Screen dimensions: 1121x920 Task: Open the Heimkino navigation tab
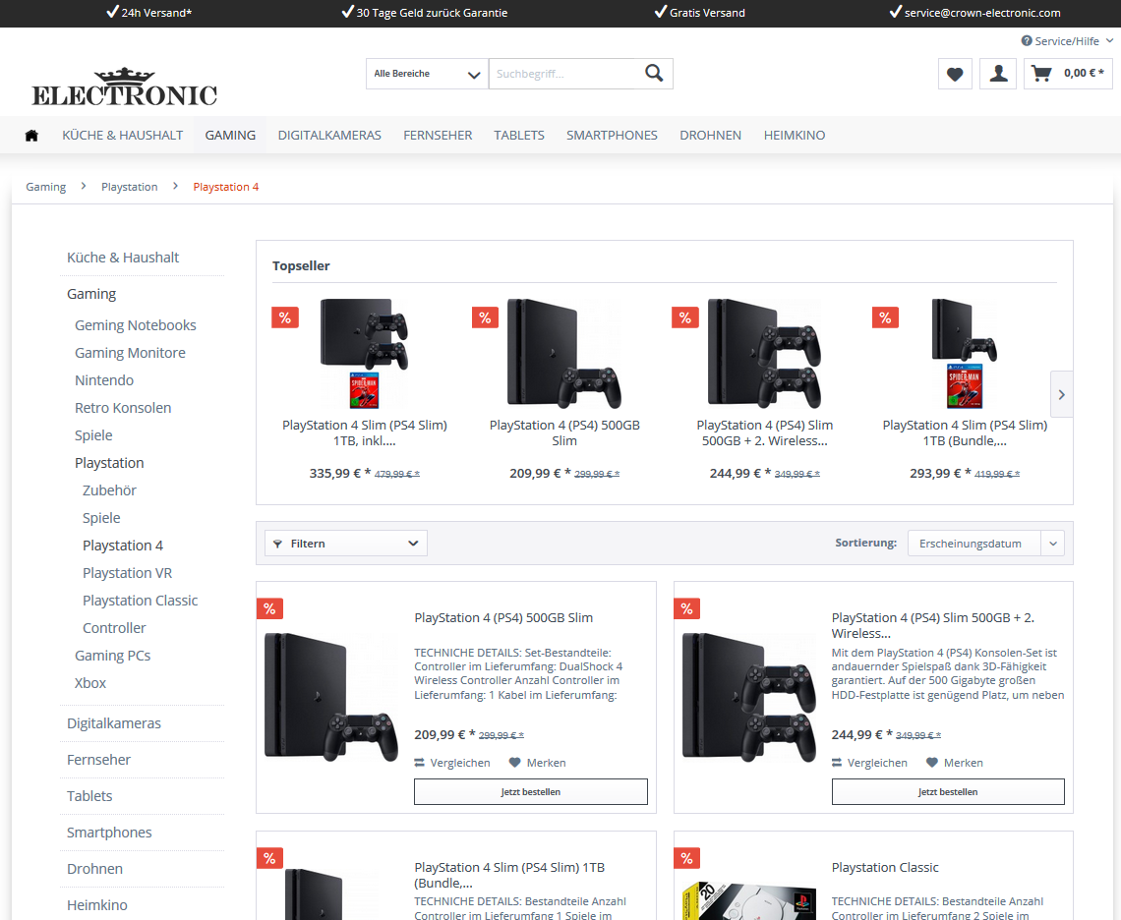(795, 135)
